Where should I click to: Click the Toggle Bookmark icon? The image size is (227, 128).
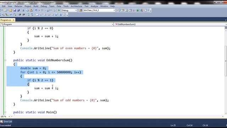point(37,15)
